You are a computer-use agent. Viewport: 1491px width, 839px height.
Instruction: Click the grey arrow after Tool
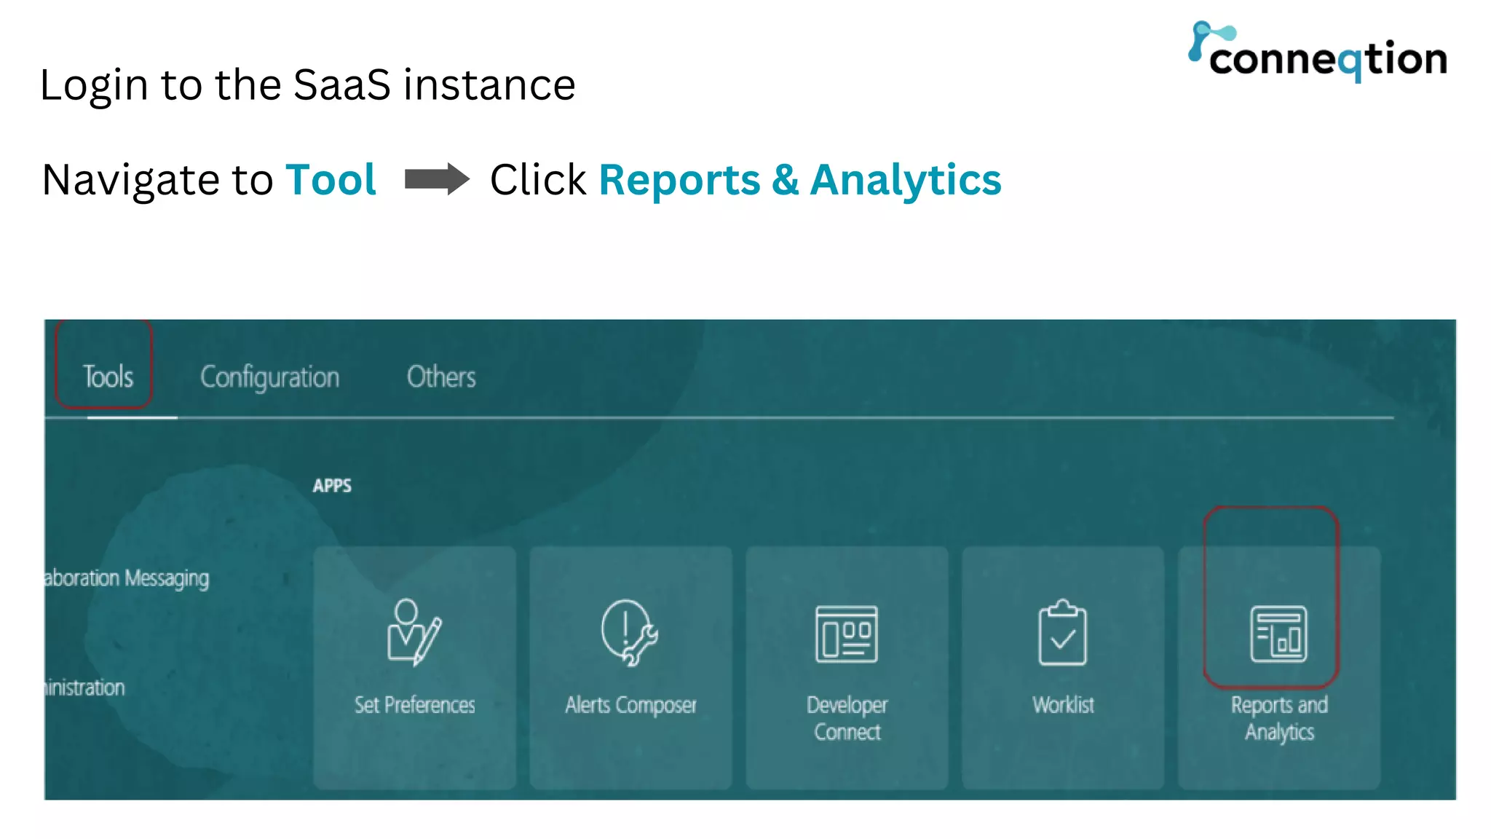pyautogui.click(x=437, y=179)
